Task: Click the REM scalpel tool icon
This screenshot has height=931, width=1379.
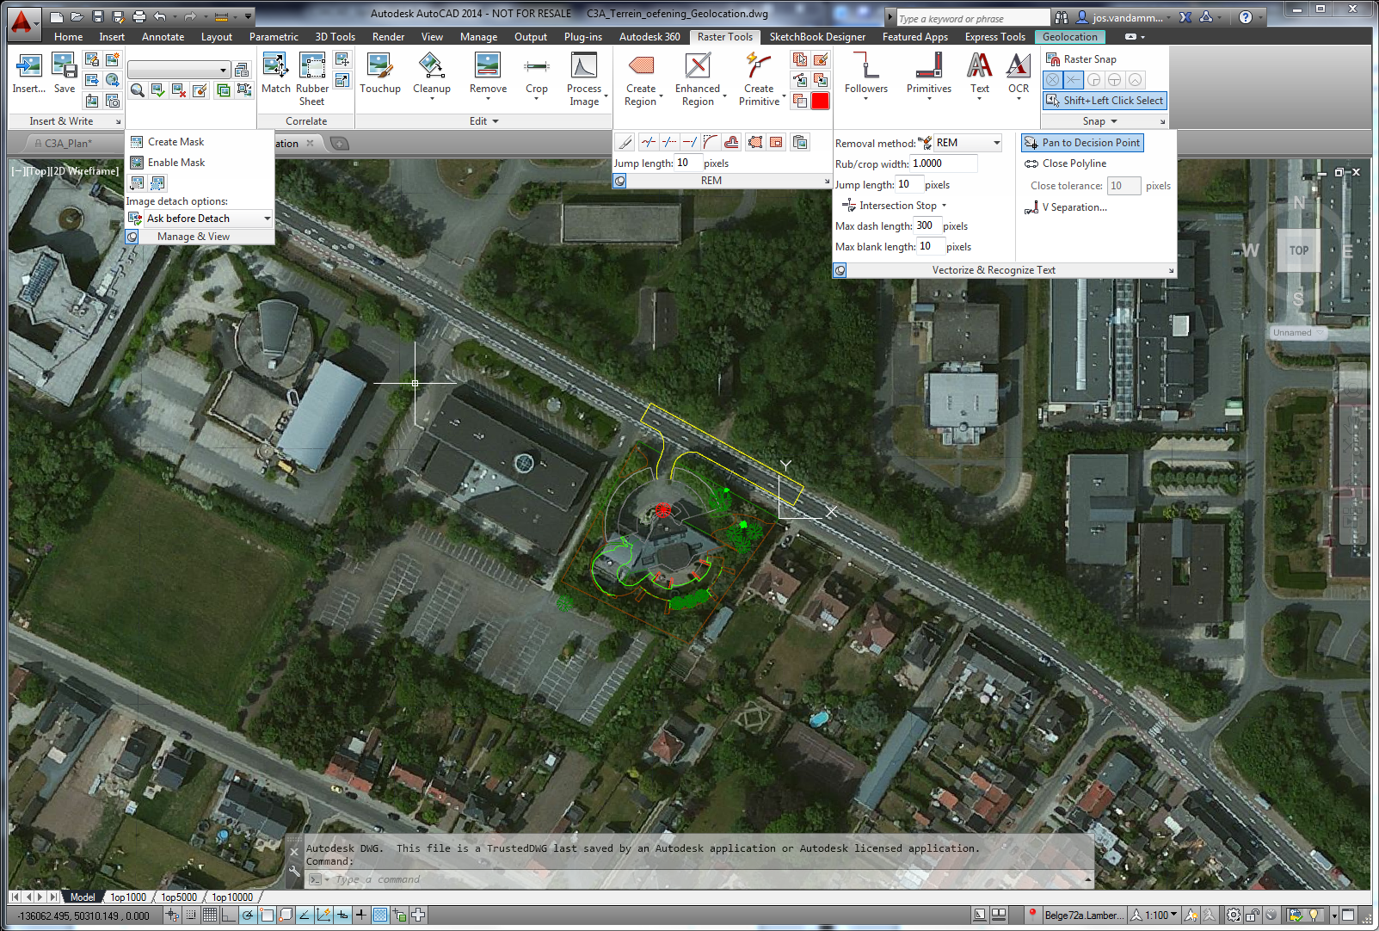Action: 626,142
